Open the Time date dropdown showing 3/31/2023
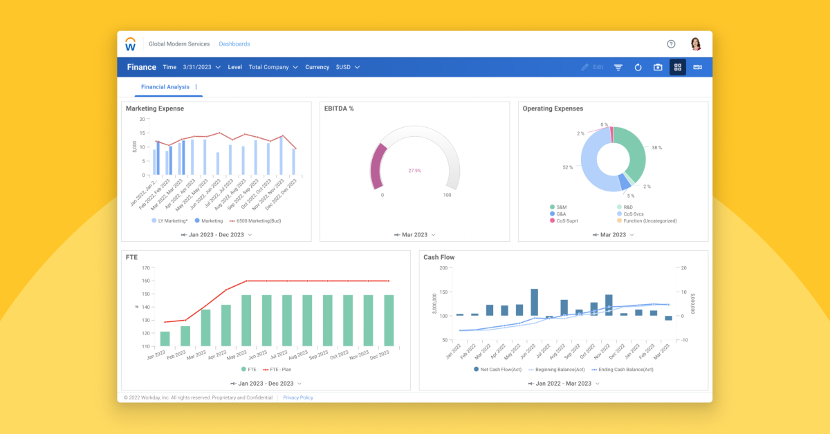Image resolution: width=830 pixels, height=434 pixels. [x=201, y=67]
